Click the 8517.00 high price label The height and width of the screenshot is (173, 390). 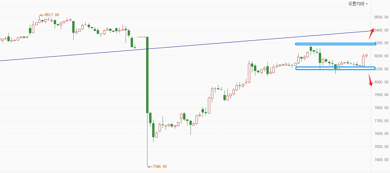point(52,15)
